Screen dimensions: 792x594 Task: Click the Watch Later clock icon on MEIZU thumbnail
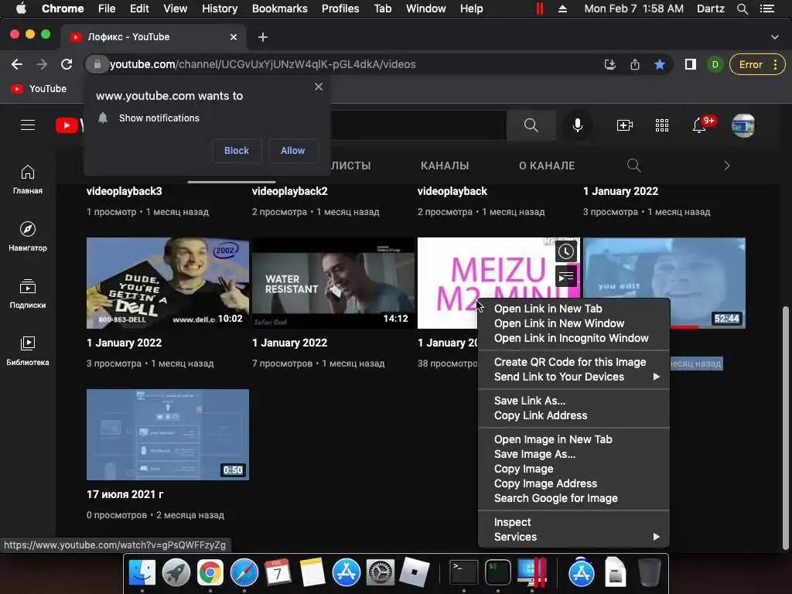pyautogui.click(x=565, y=251)
